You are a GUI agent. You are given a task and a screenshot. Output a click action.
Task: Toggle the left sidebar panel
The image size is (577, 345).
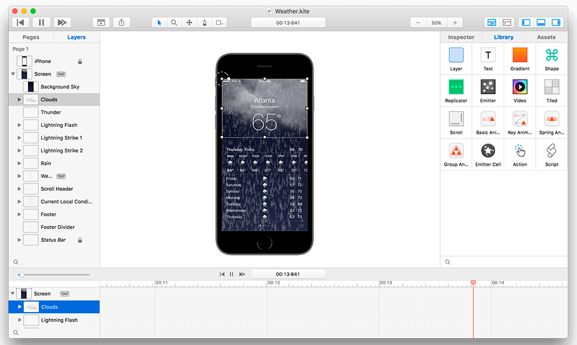tap(526, 23)
